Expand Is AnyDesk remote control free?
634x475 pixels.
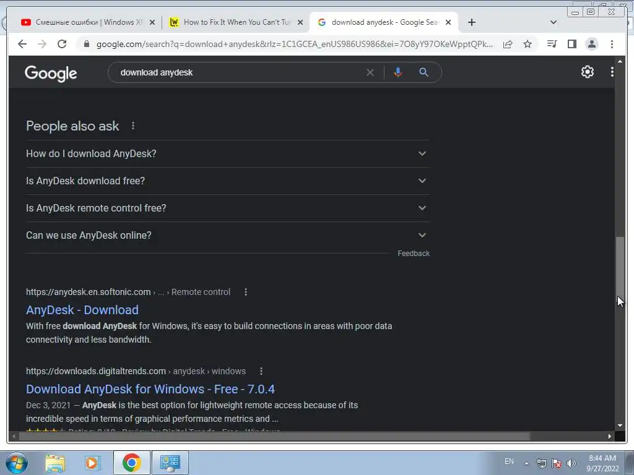pos(228,208)
